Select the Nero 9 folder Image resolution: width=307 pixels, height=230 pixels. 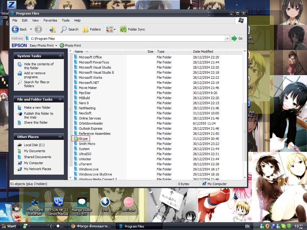[x=84, y=103]
